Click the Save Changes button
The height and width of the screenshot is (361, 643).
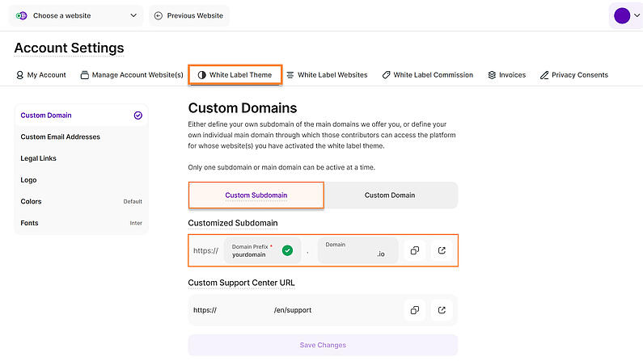tap(323, 345)
